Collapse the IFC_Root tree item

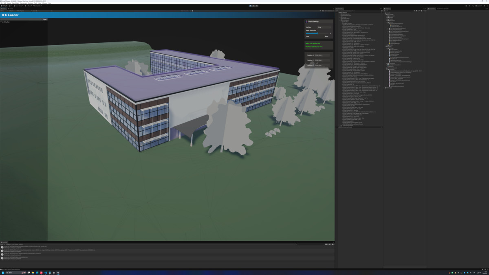pyautogui.click(x=1, y=22)
